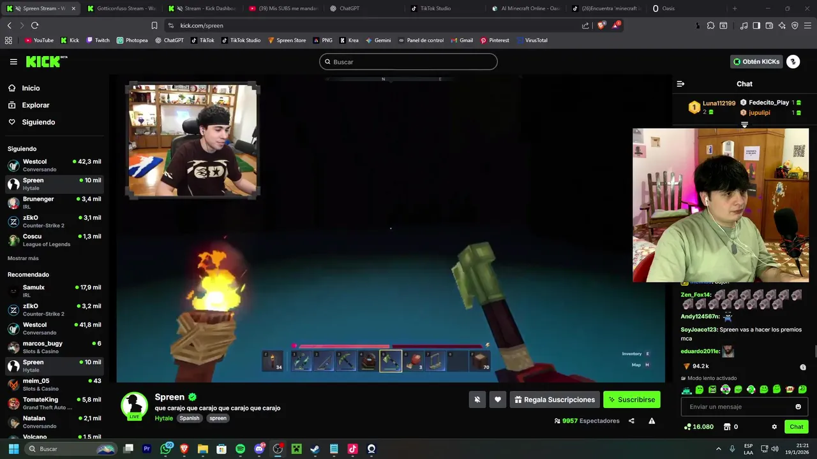
Task: Follow Spreen with the heart icon
Action: [498, 400]
